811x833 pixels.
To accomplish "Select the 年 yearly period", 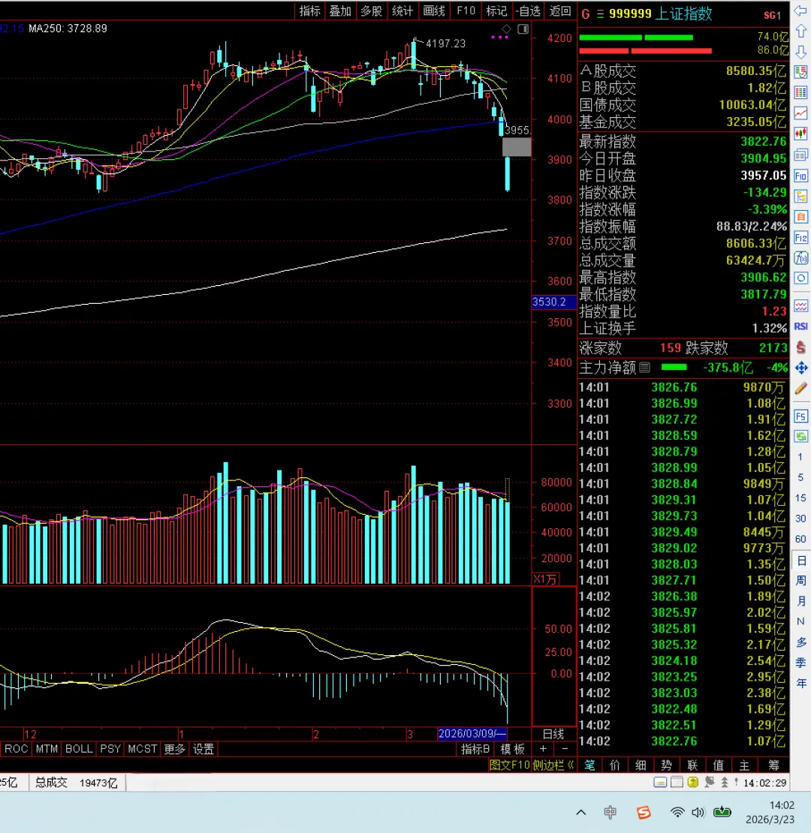I will click(x=801, y=683).
